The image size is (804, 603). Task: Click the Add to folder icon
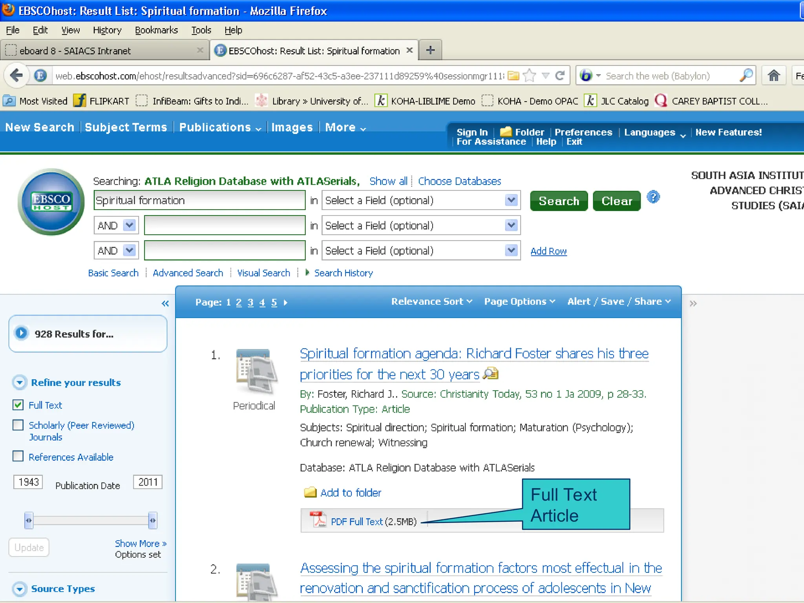click(310, 492)
